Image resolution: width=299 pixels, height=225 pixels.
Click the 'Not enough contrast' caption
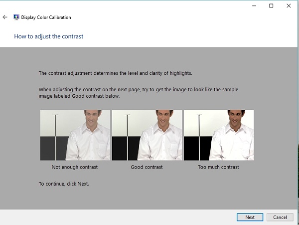tap(75, 167)
